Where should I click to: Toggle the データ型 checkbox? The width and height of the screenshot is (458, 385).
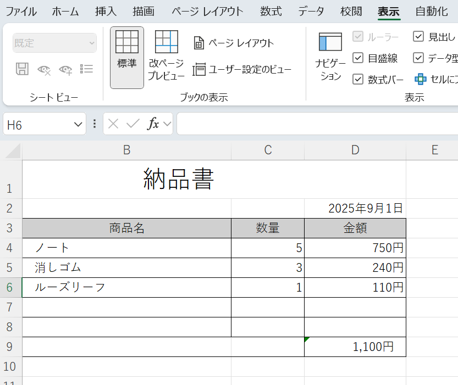click(x=418, y=58)
